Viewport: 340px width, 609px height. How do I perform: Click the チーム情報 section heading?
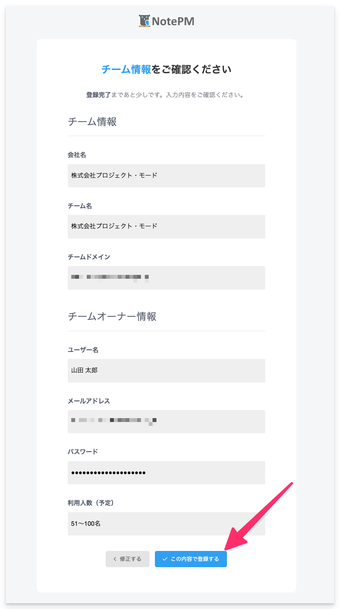[x=93, y=122]
